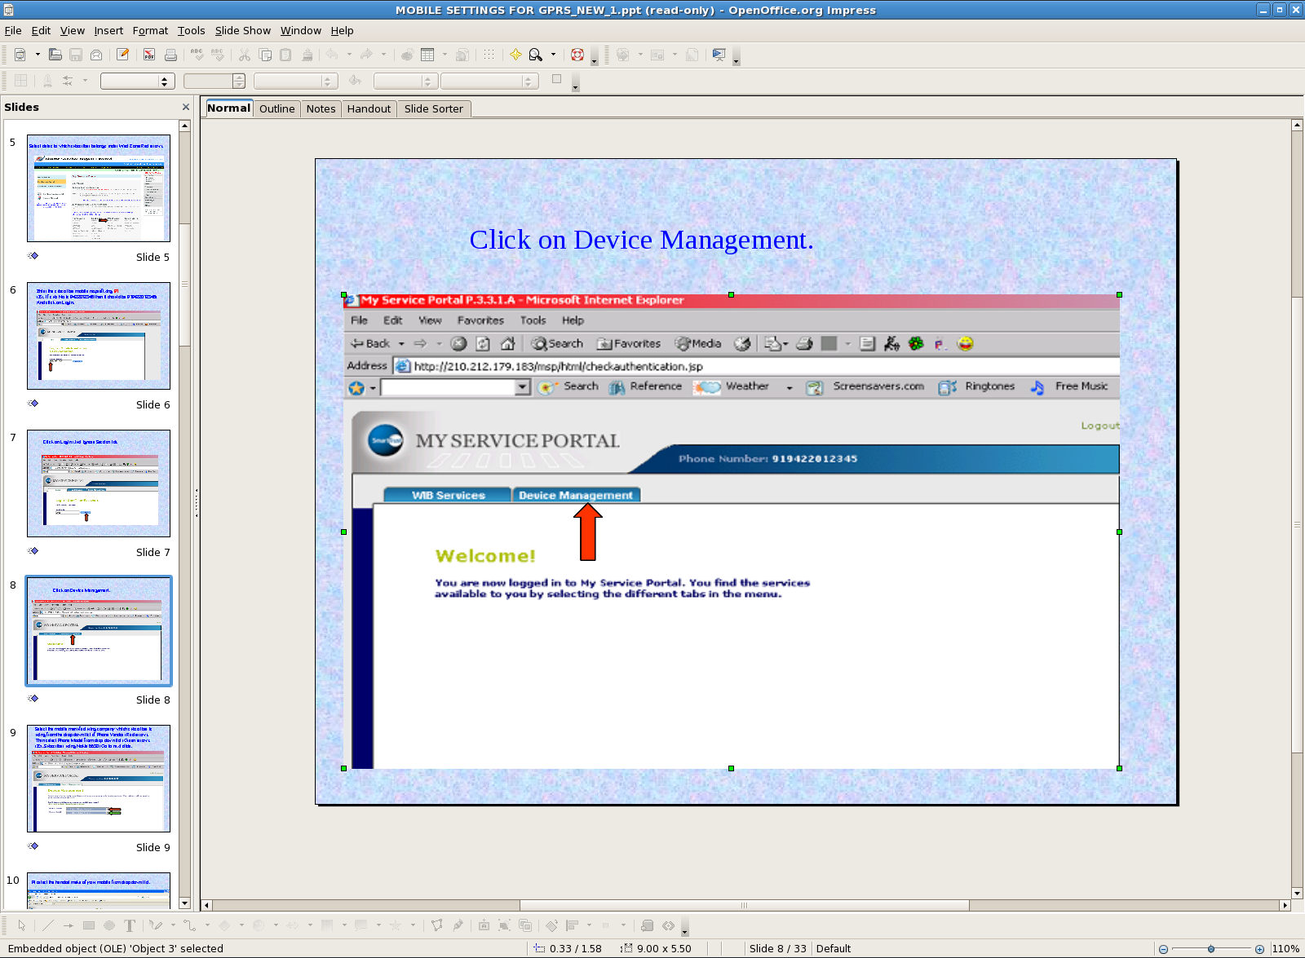Screen dimensions: 1305x958
Task: Click the Edit File pencil icon
Action: tap(122, 55)
